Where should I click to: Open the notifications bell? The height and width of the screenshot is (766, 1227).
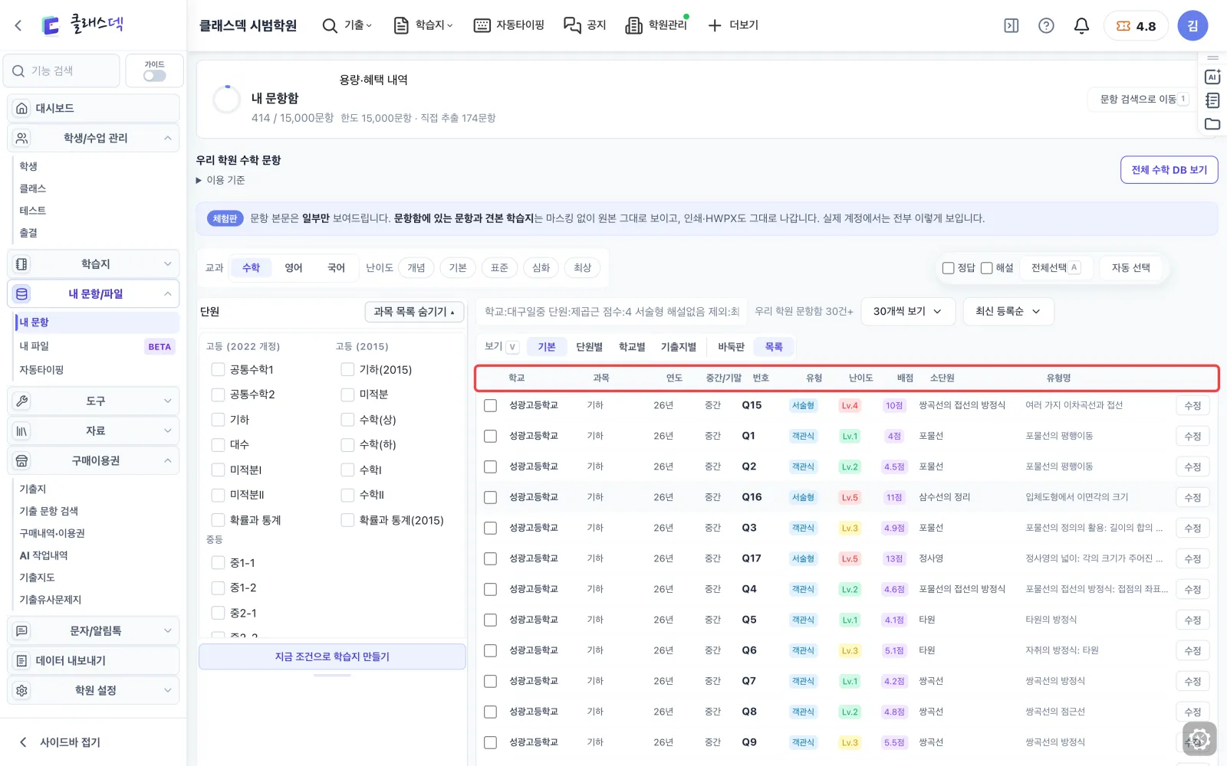click(x=1081, y=26)
